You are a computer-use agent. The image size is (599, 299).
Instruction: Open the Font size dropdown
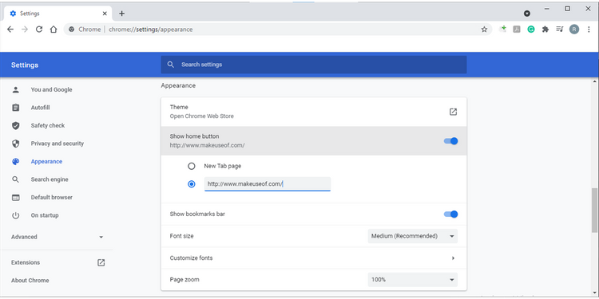tap(413, 236)
